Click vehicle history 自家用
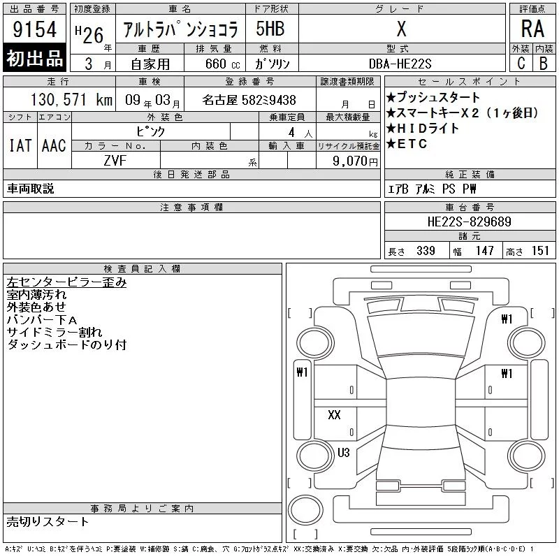 (150, 64)
